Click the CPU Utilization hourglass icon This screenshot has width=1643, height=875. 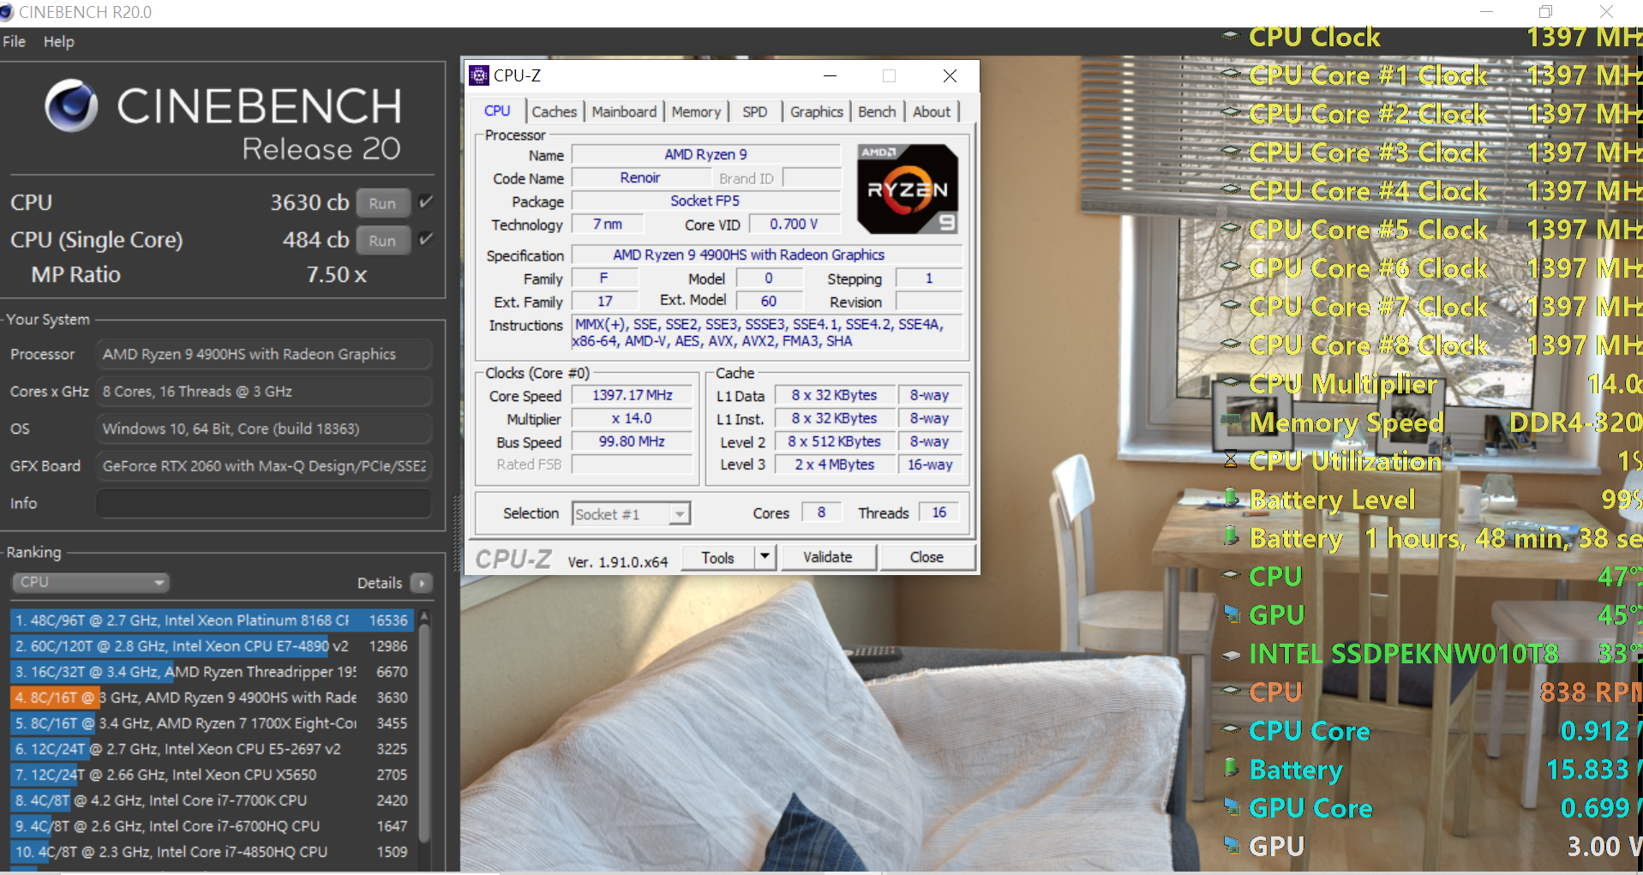pos(1231,460)
